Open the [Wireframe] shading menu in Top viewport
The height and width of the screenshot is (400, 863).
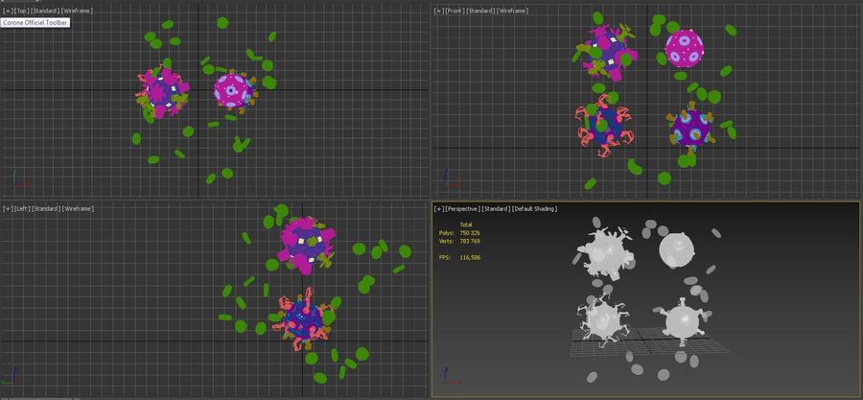click(x=79, y=11)
